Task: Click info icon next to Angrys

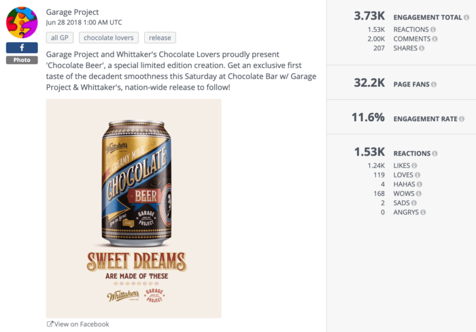Action: pyautogui.click(x=424, y=213)
